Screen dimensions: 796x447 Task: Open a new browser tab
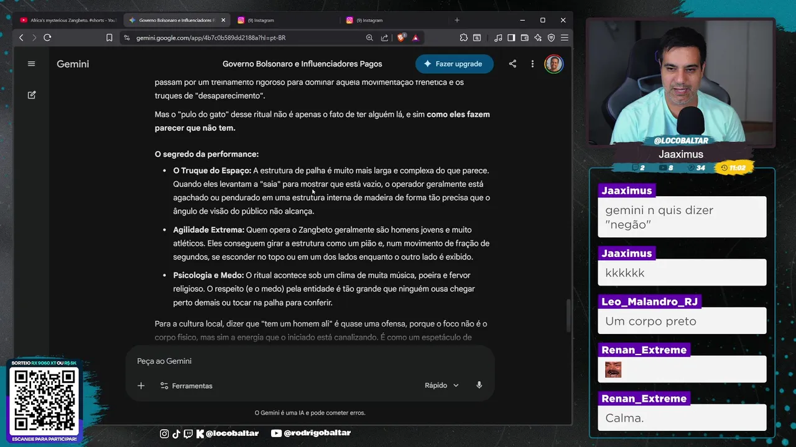tap(457, 20)
